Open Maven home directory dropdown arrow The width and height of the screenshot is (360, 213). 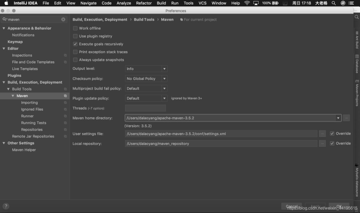(338, 118)
